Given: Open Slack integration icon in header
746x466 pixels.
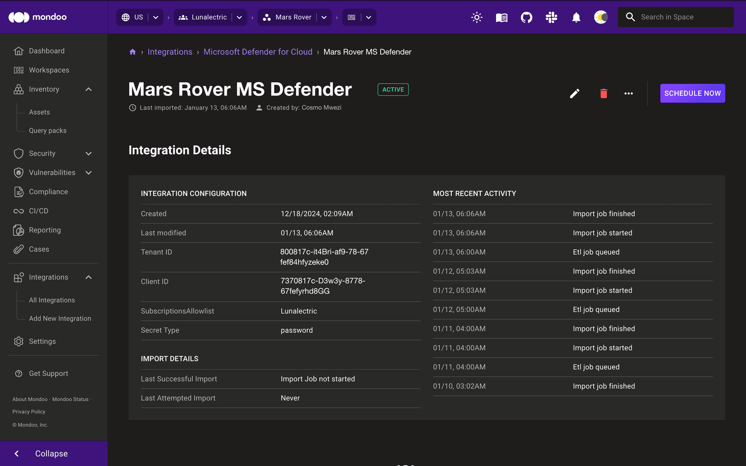Looking at the screenshot, I should (551, 17).
